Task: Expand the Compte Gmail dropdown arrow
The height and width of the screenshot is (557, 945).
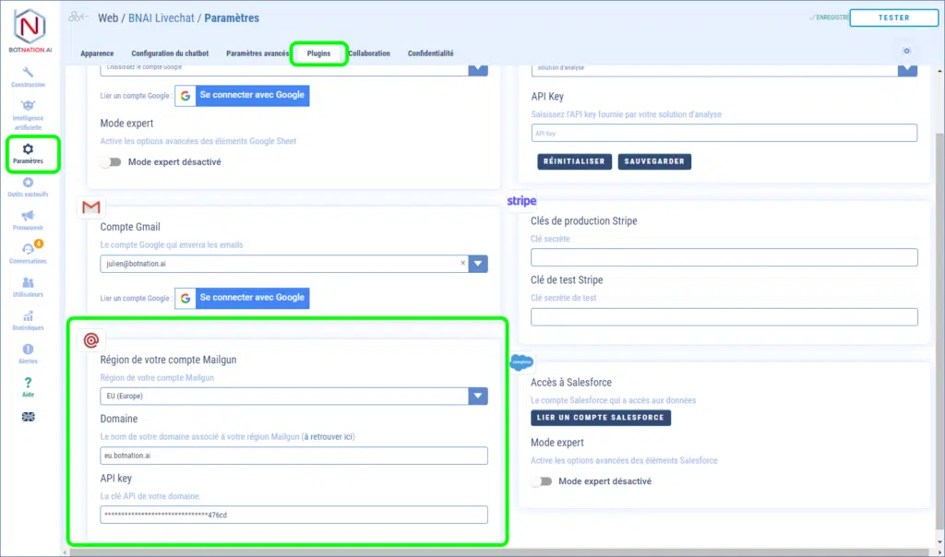Action: tap(477, 264)
